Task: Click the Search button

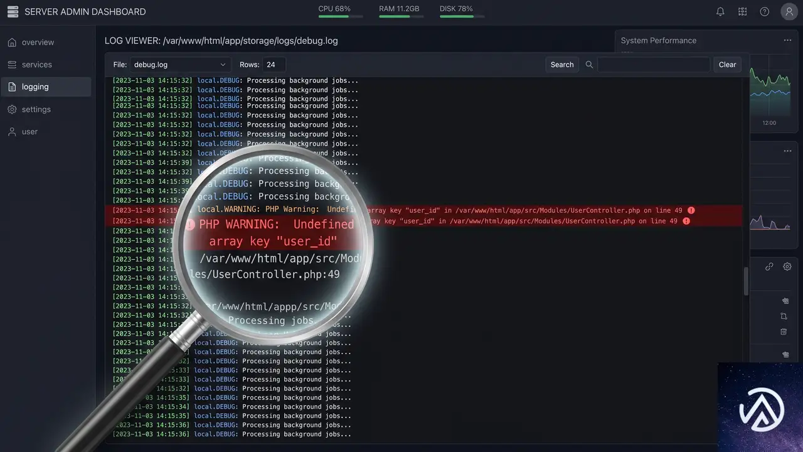Action: (562, 65)
